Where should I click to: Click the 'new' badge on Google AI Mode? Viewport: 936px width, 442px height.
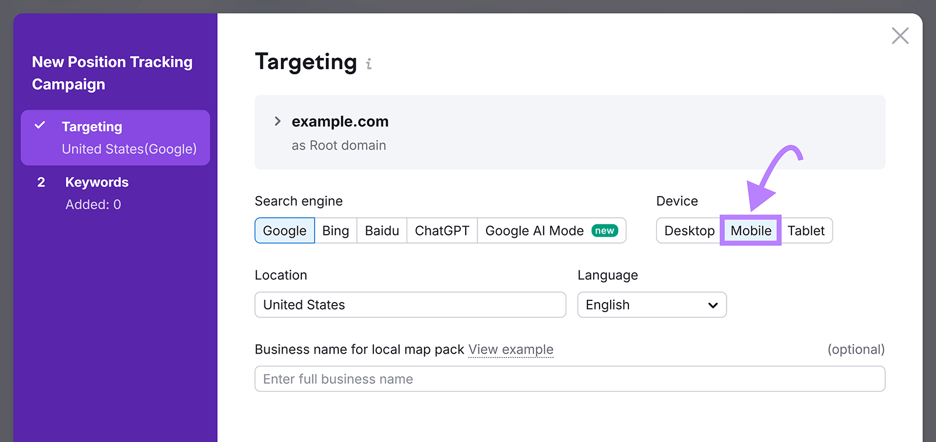click(604, 231)
